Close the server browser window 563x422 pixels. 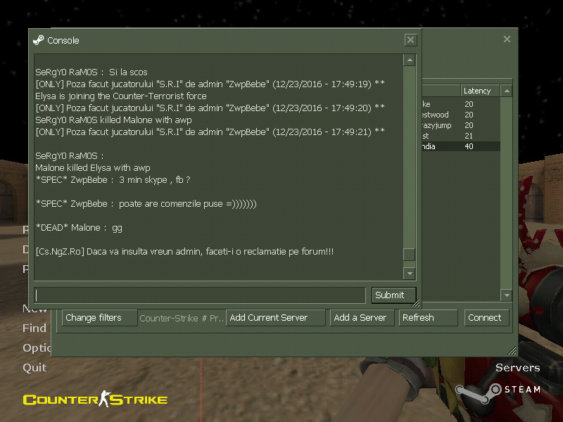[x=507, y=39]
